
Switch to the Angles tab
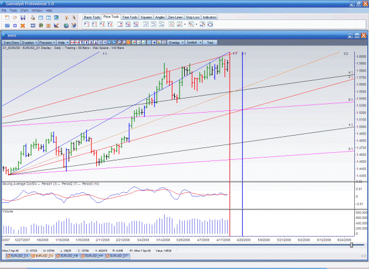(x=160, y=17)
